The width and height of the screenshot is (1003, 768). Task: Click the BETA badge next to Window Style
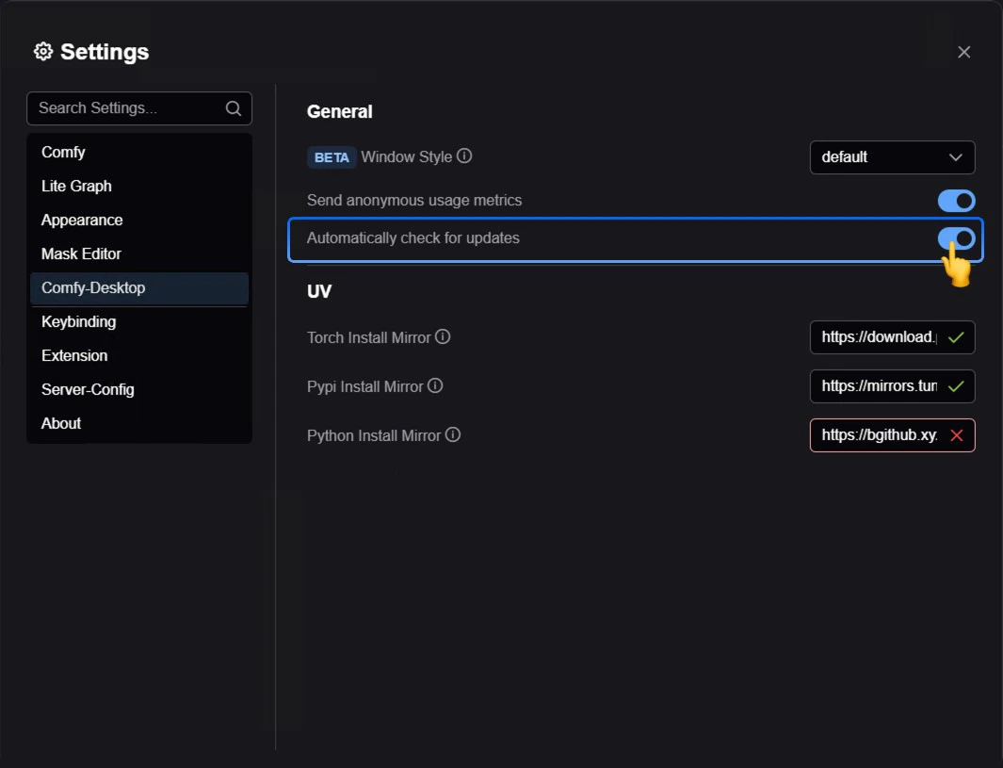click(332, 156)
